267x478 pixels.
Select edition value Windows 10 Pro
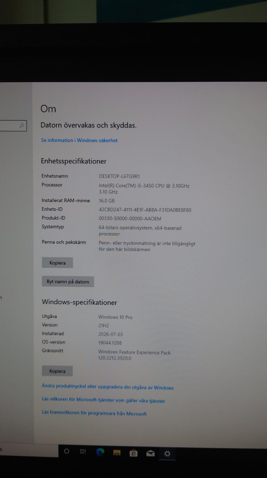tap(115, 317)
